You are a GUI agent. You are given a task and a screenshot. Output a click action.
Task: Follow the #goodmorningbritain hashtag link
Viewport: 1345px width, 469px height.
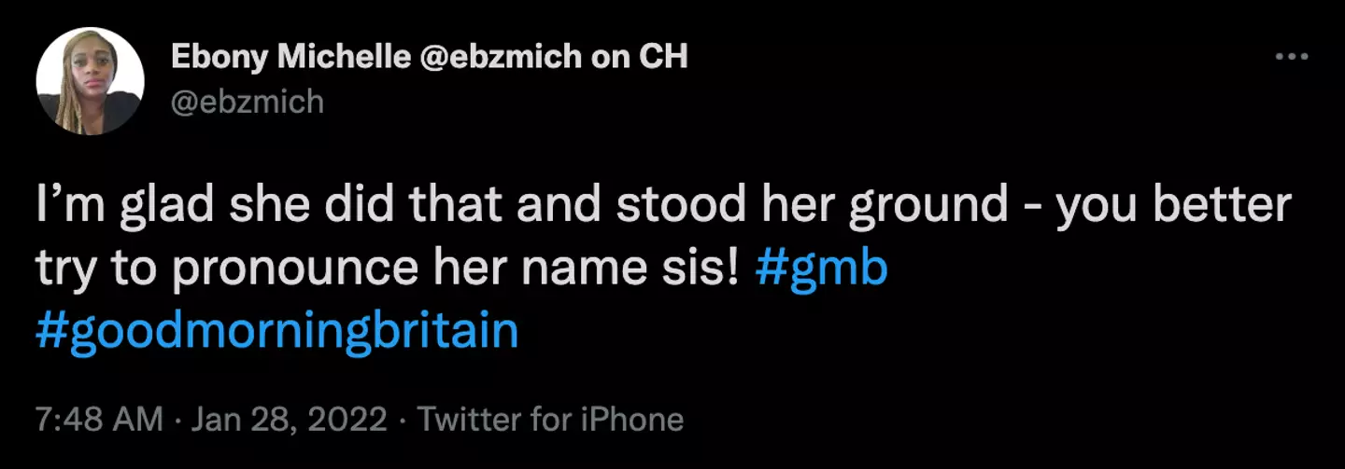276,329
